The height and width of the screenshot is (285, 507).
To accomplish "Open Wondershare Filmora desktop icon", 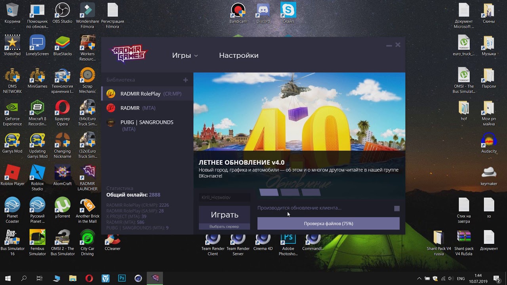I will coord(88,16).
